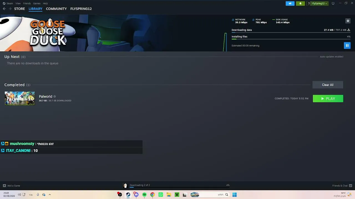Click the info icon beside Palworld
Viewport: 355px width, 199px height.
(55, 96)
